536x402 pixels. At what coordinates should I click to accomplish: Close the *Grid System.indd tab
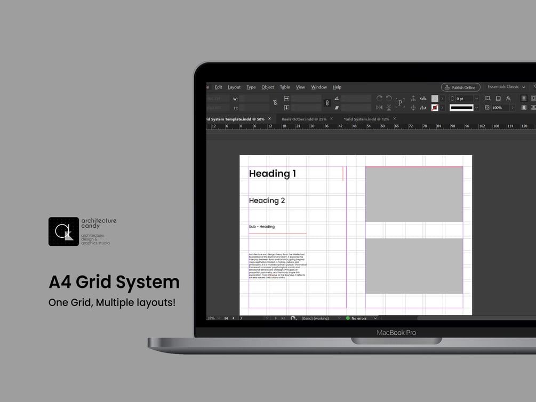(x=395, y=118)
